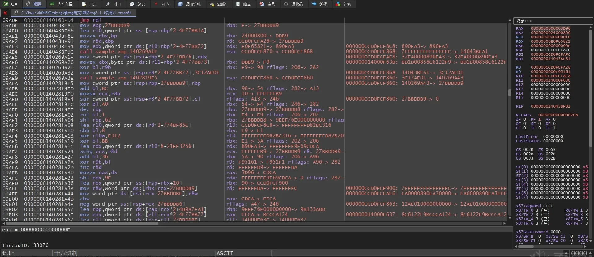594x257 pixels.
Task: Click the LastError value in the registers
Action: 553,136
